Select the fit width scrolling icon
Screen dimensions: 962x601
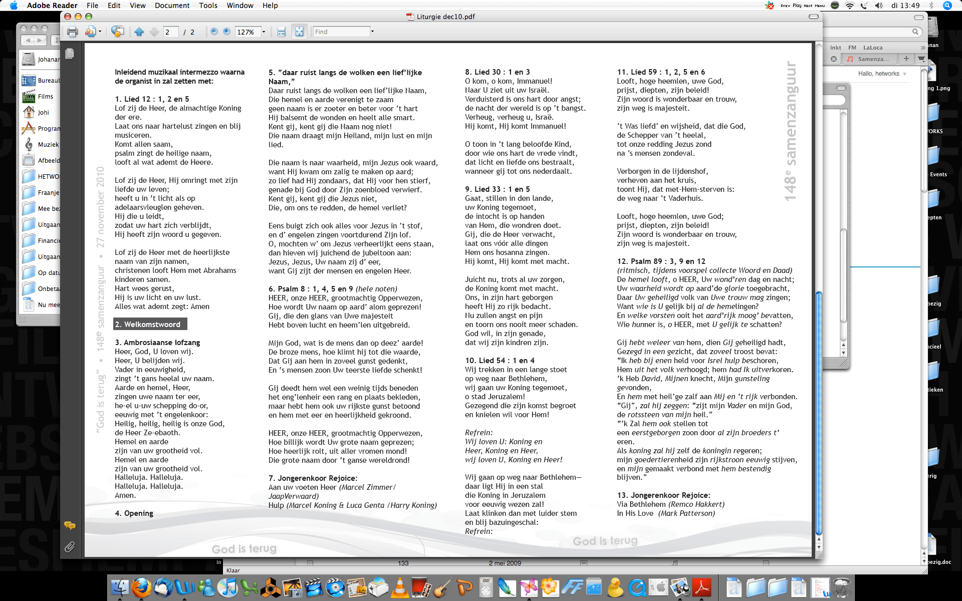(x=281, y=32)
